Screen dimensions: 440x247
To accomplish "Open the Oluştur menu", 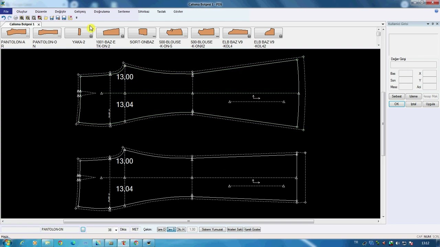I will (x=22, y=11).
